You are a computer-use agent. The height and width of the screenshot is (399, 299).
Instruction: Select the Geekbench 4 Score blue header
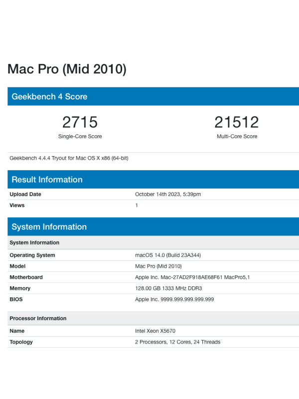coord(49,97)
